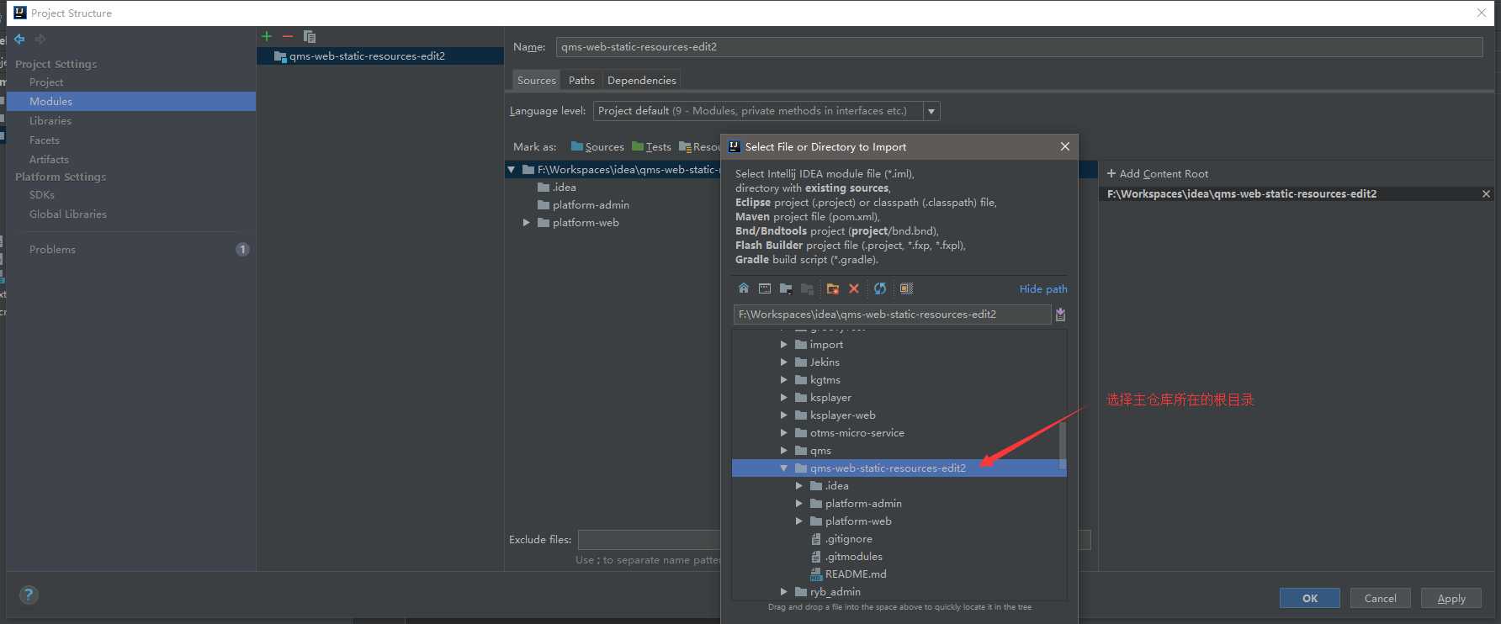Click the path field in import dialog

pyautogui.click(x=892, y=315)
